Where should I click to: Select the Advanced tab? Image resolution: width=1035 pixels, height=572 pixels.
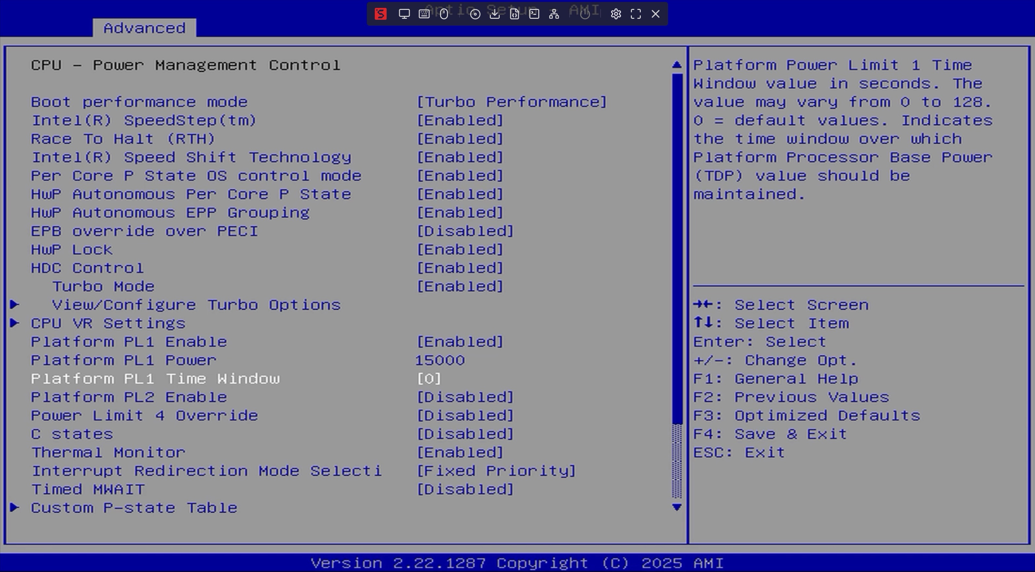coord(144,28)
